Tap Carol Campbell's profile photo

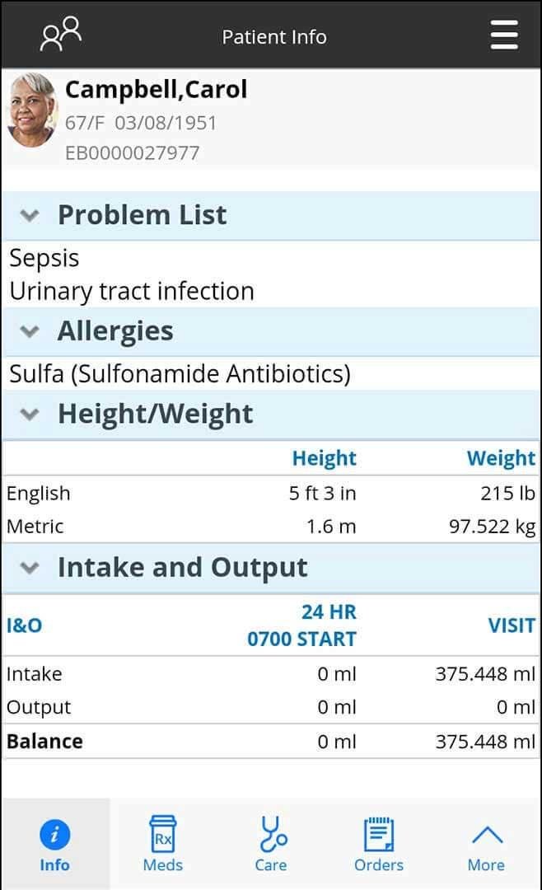pos(33,111)
